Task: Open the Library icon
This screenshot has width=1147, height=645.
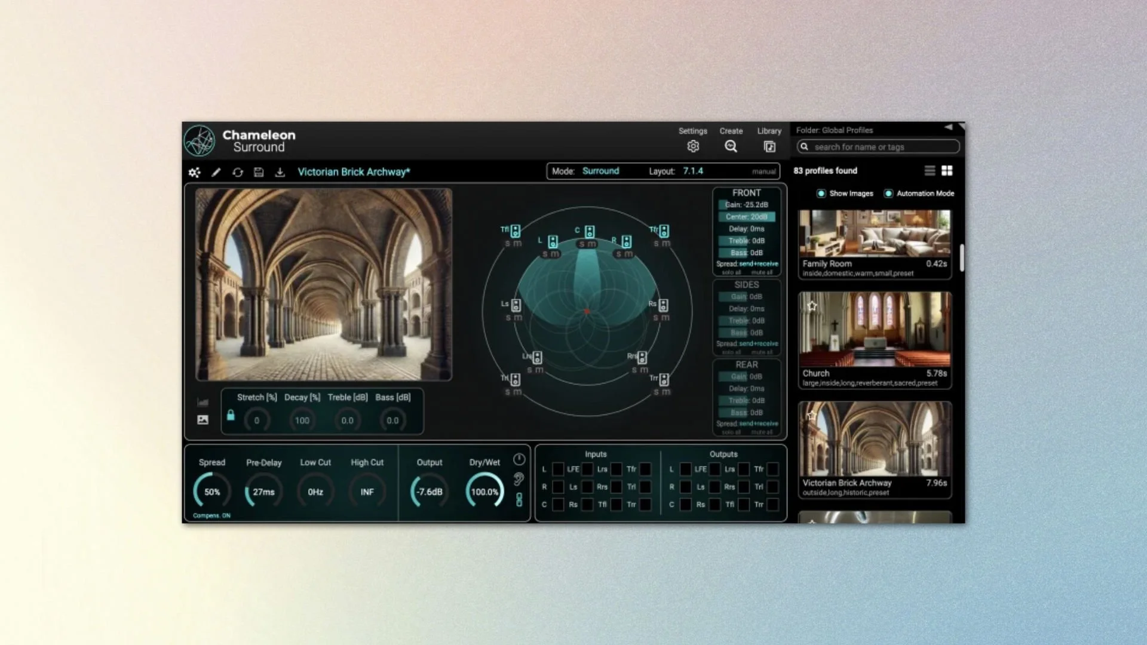Action: [769, 146]
